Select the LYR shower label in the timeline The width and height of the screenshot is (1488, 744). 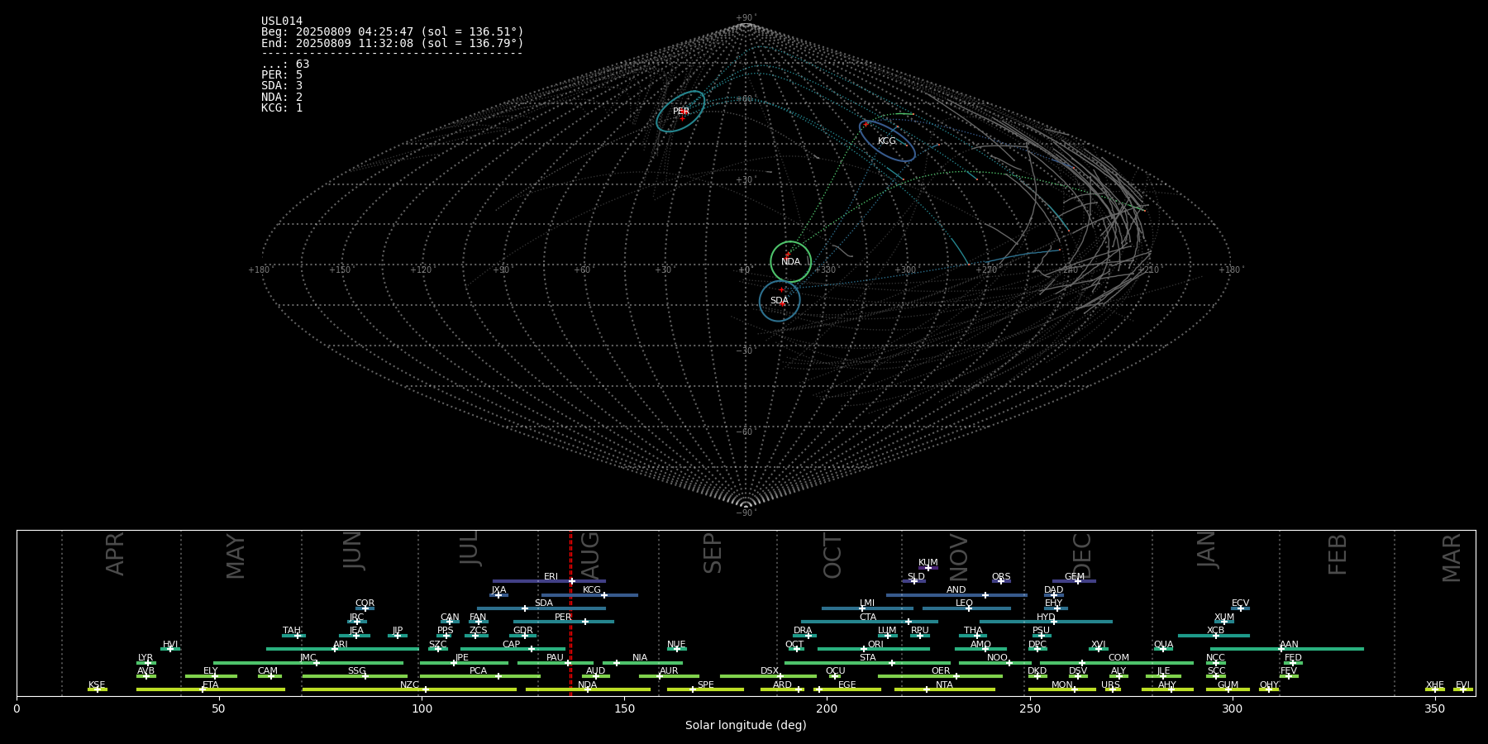pos(145,658)
